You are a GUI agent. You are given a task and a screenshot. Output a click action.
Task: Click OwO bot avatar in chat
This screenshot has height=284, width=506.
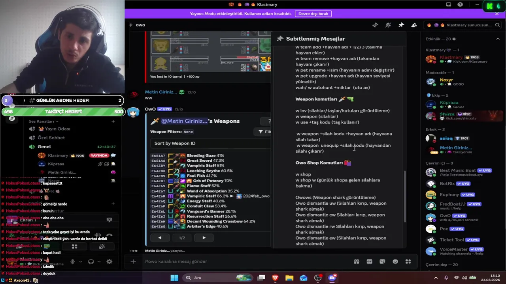(x=134, y=112)
